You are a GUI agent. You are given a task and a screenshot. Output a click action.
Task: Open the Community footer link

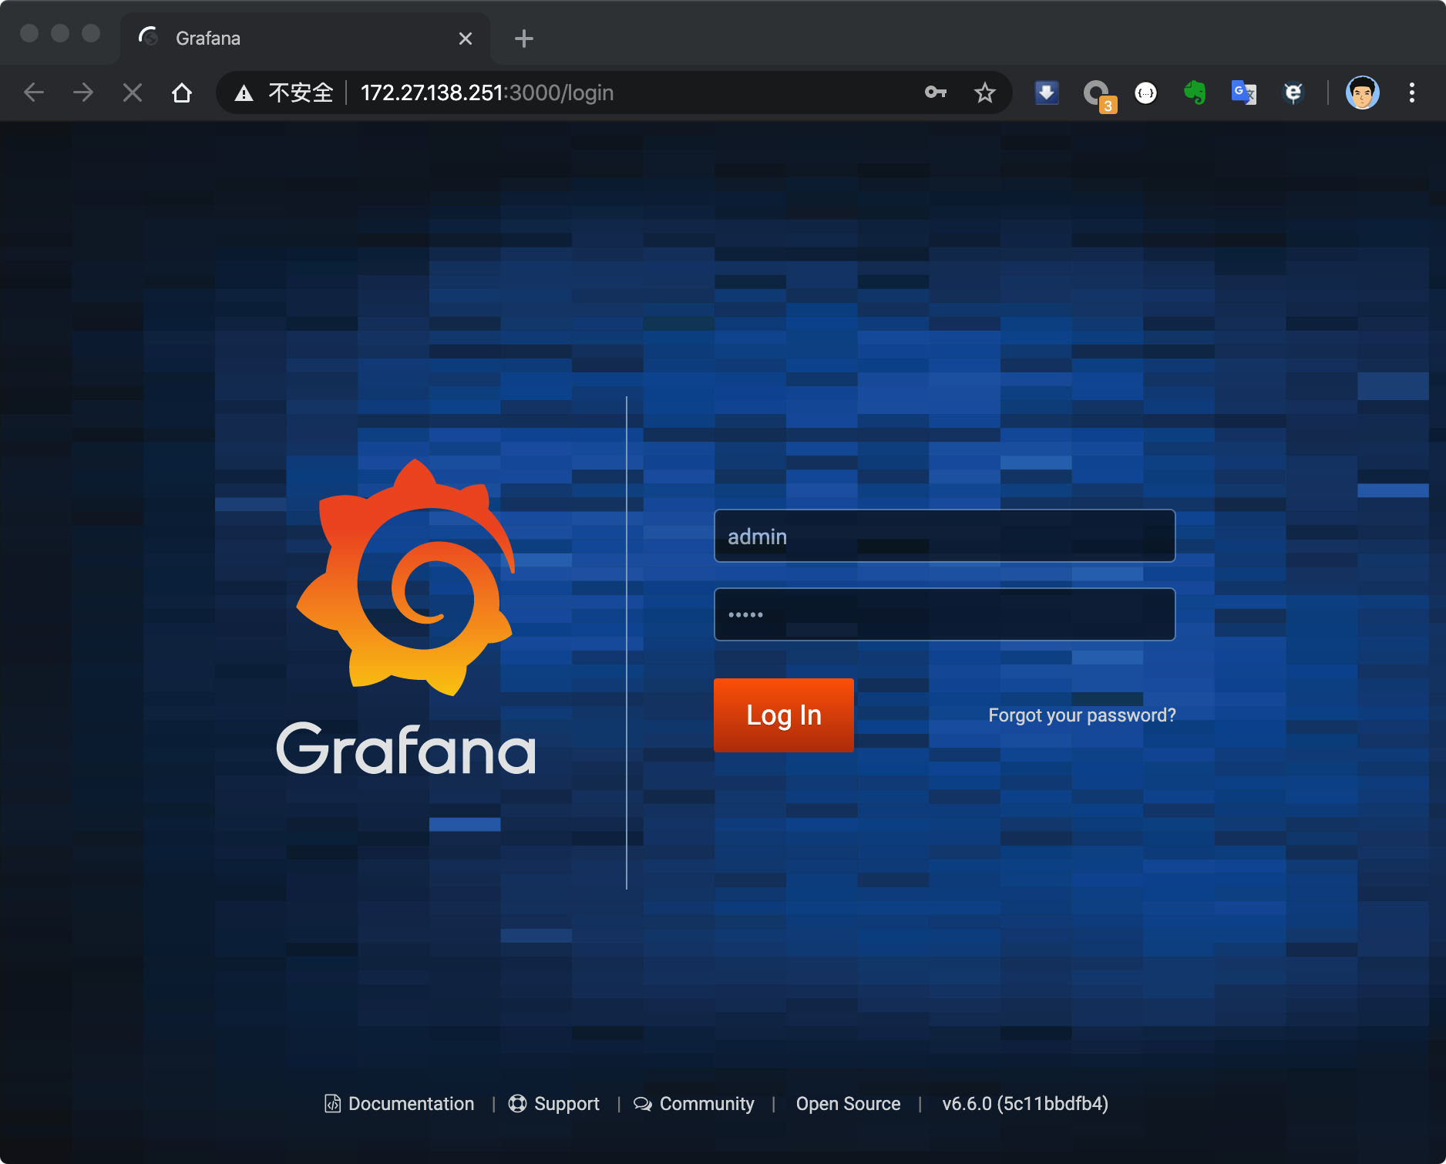pyautogui.click(x=694, y=1104)
